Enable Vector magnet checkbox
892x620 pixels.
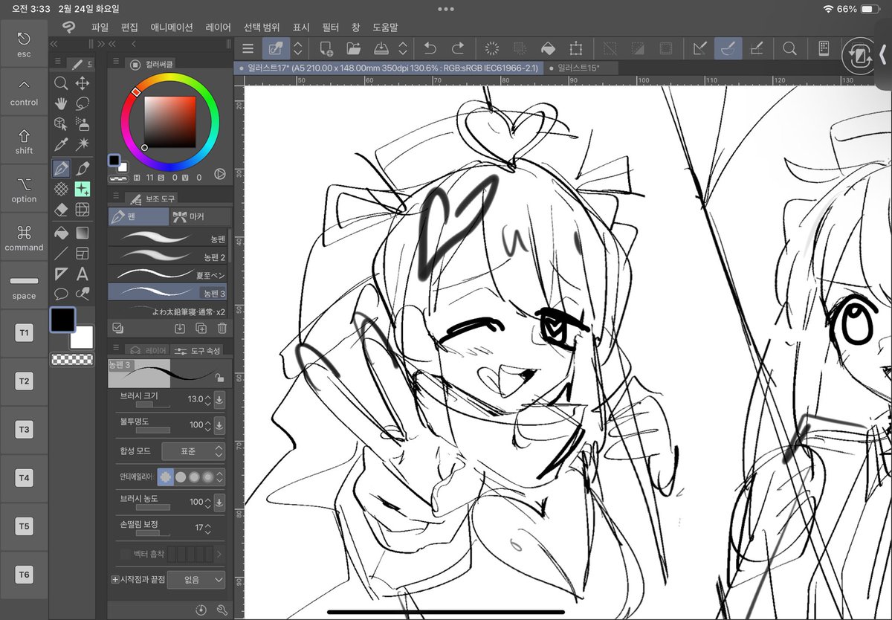[x=125, y=554]
